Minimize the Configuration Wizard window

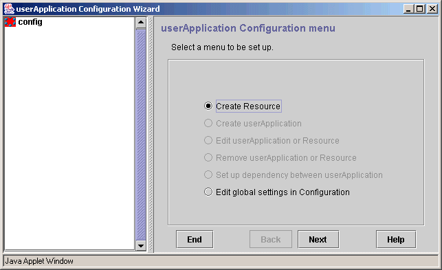click(408, 9)
